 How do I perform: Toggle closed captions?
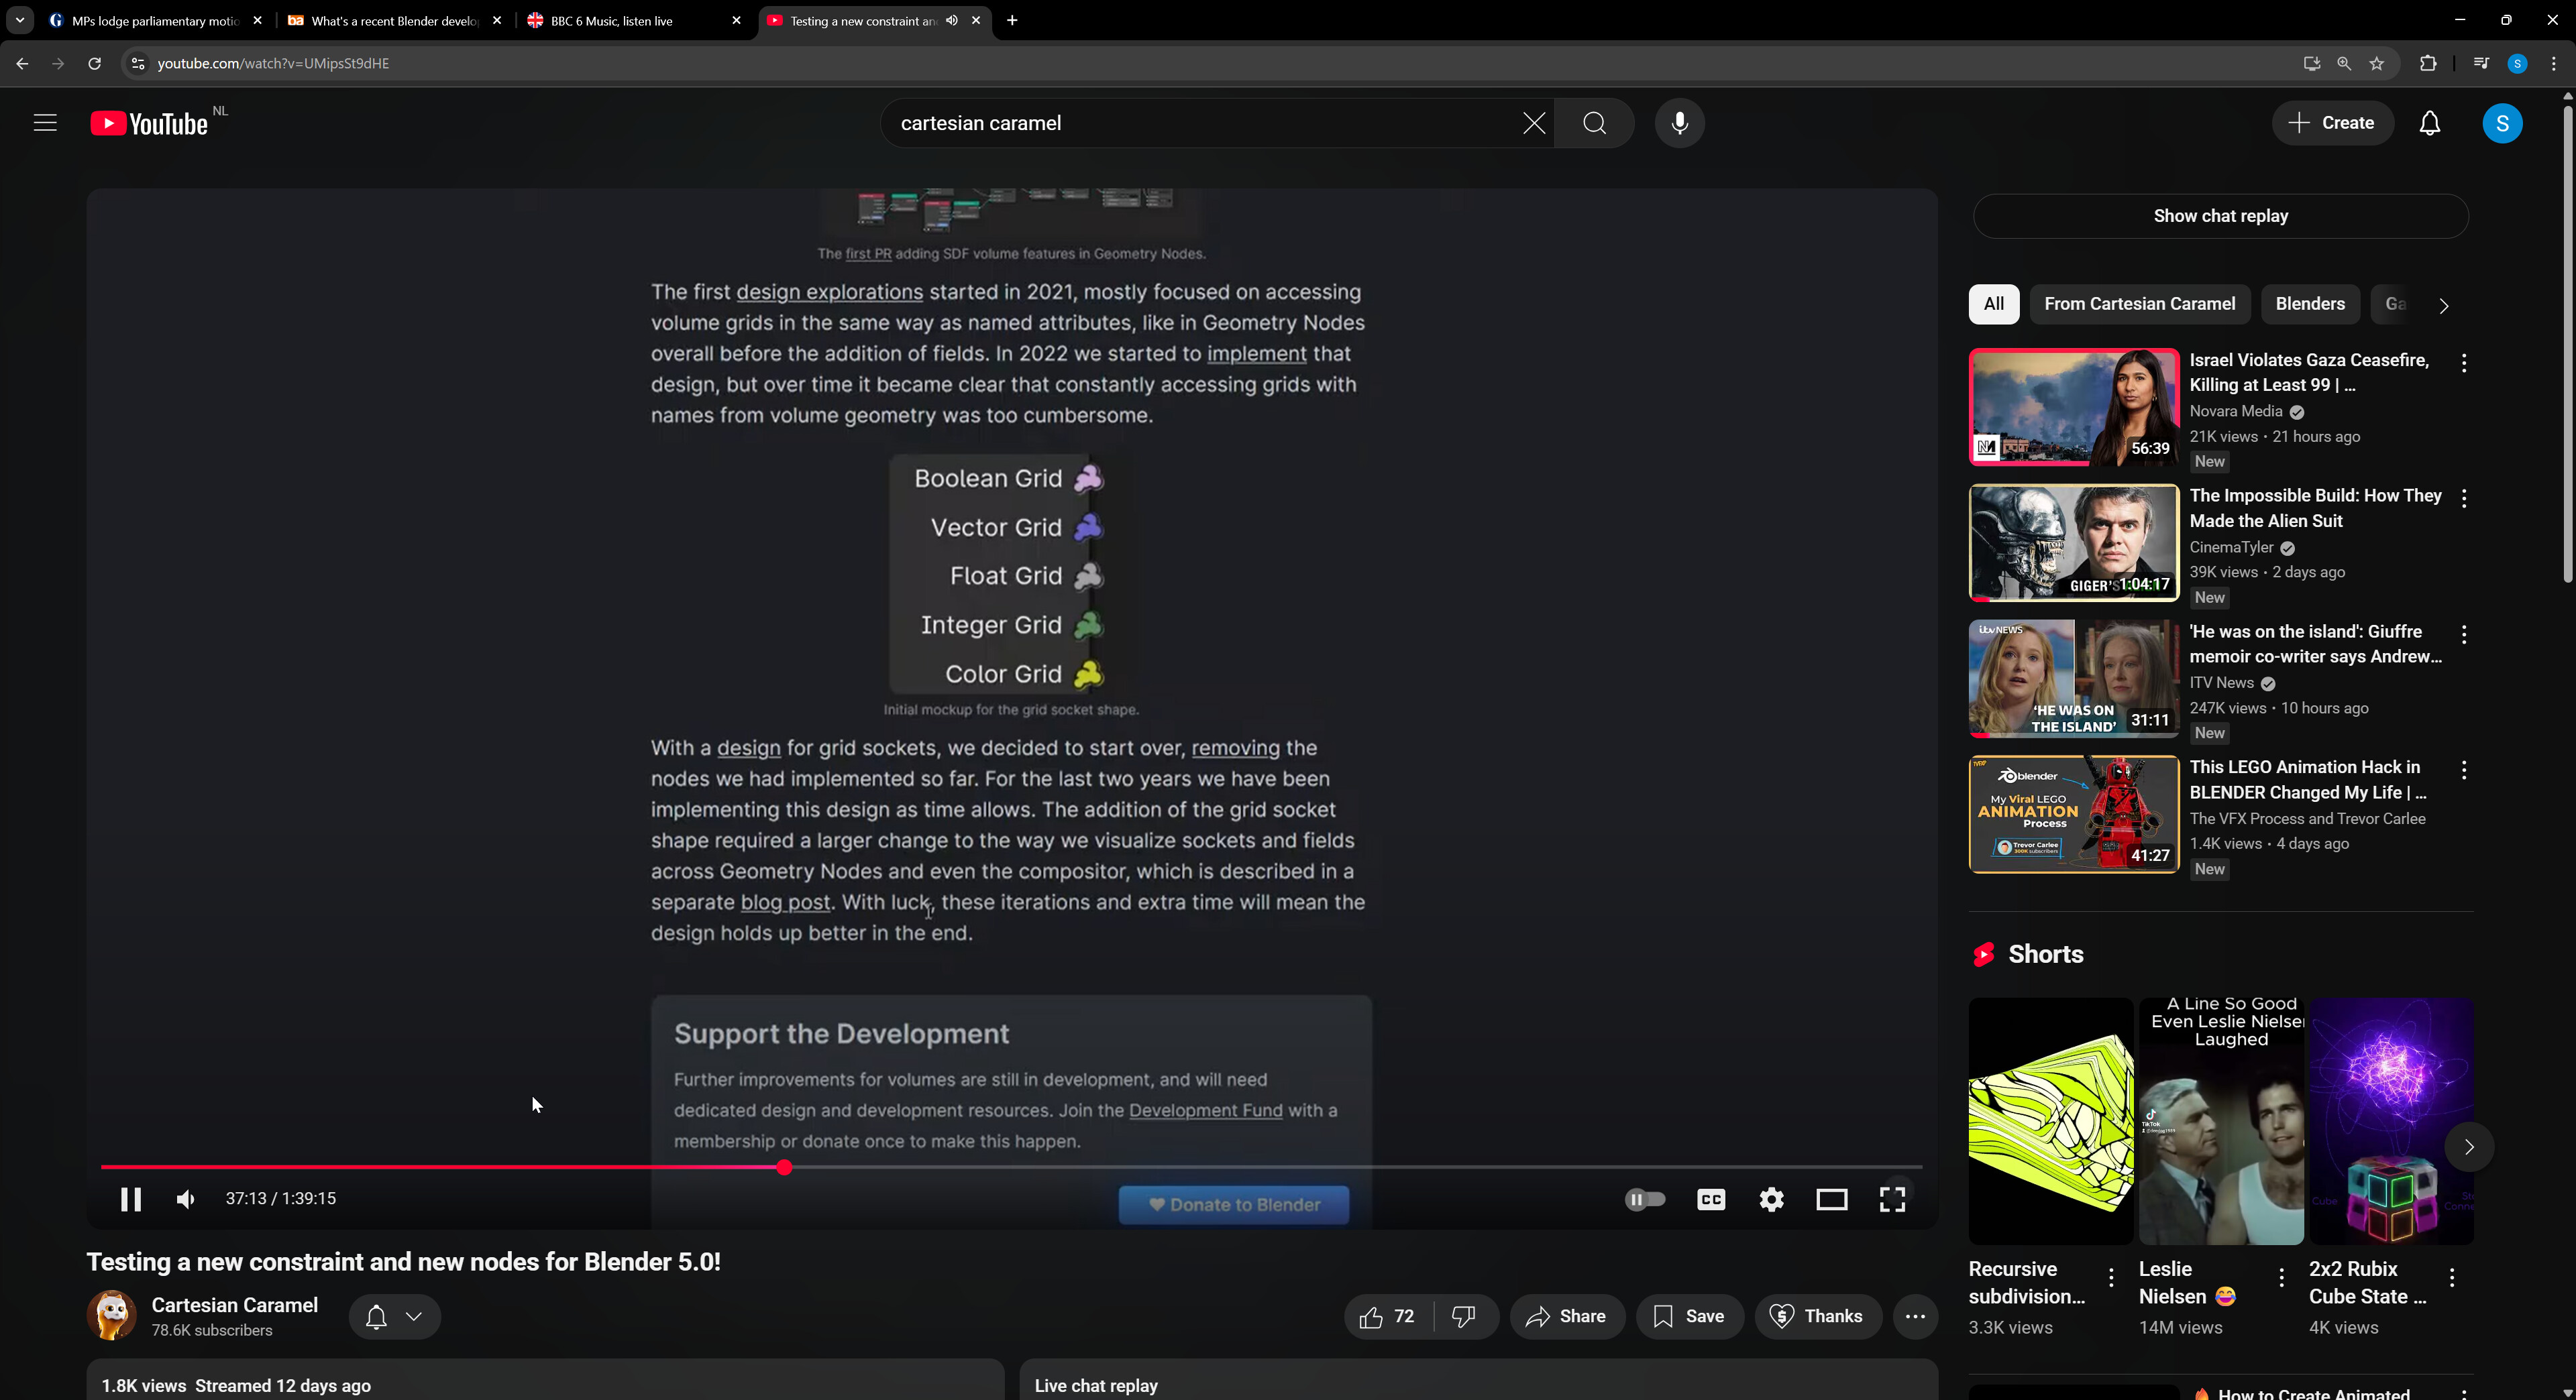[x=1711, y=1199]
